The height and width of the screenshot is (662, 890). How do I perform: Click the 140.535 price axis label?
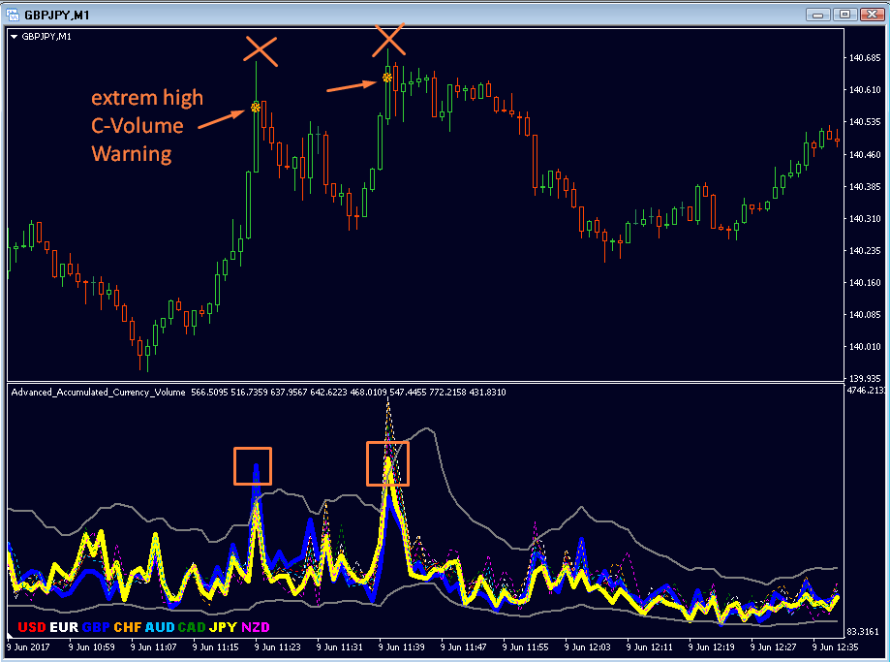865,122
